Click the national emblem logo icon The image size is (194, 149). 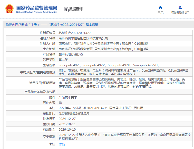[9, 9]
